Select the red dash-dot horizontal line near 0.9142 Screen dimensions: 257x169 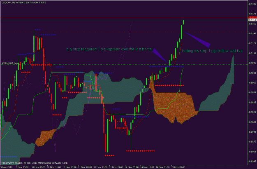(125, 32)
